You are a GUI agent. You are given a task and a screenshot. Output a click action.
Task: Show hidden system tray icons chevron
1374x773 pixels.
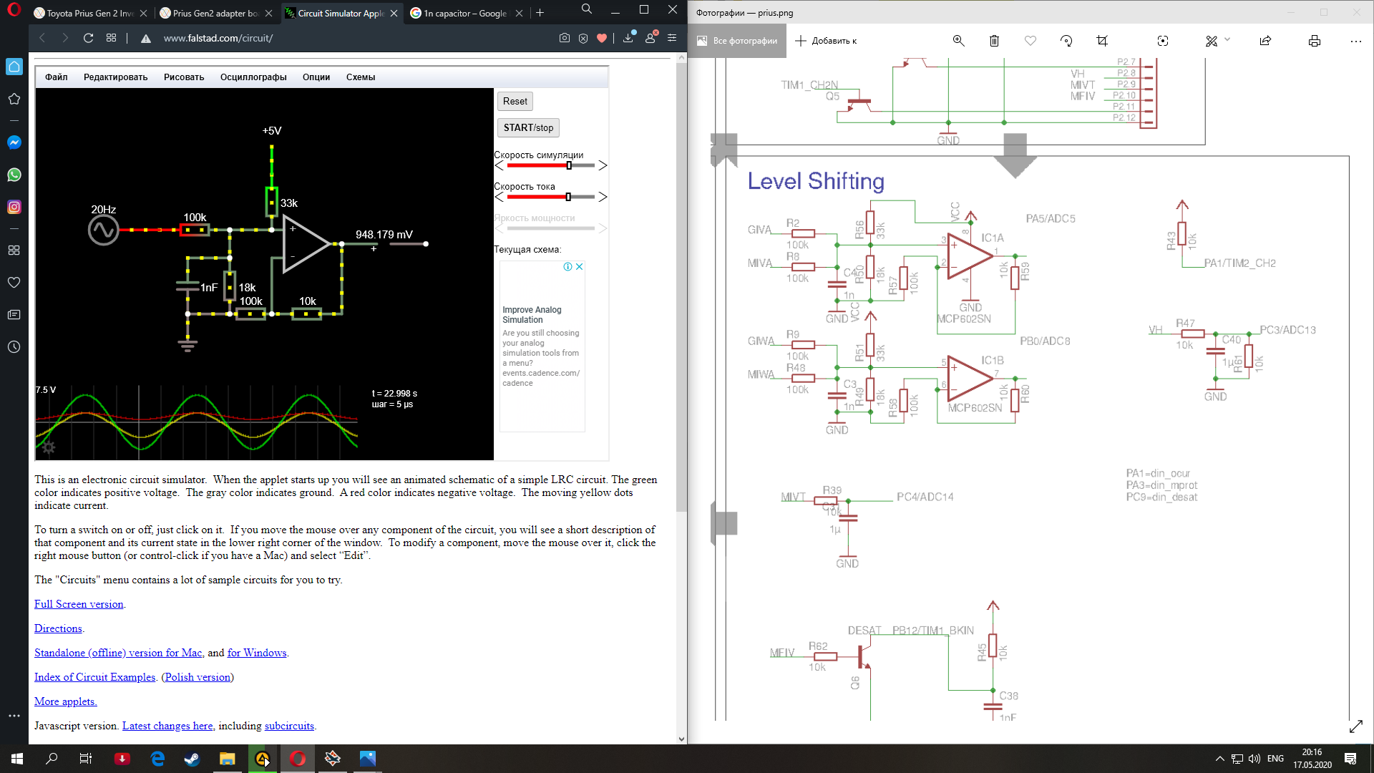(1219, 759)
